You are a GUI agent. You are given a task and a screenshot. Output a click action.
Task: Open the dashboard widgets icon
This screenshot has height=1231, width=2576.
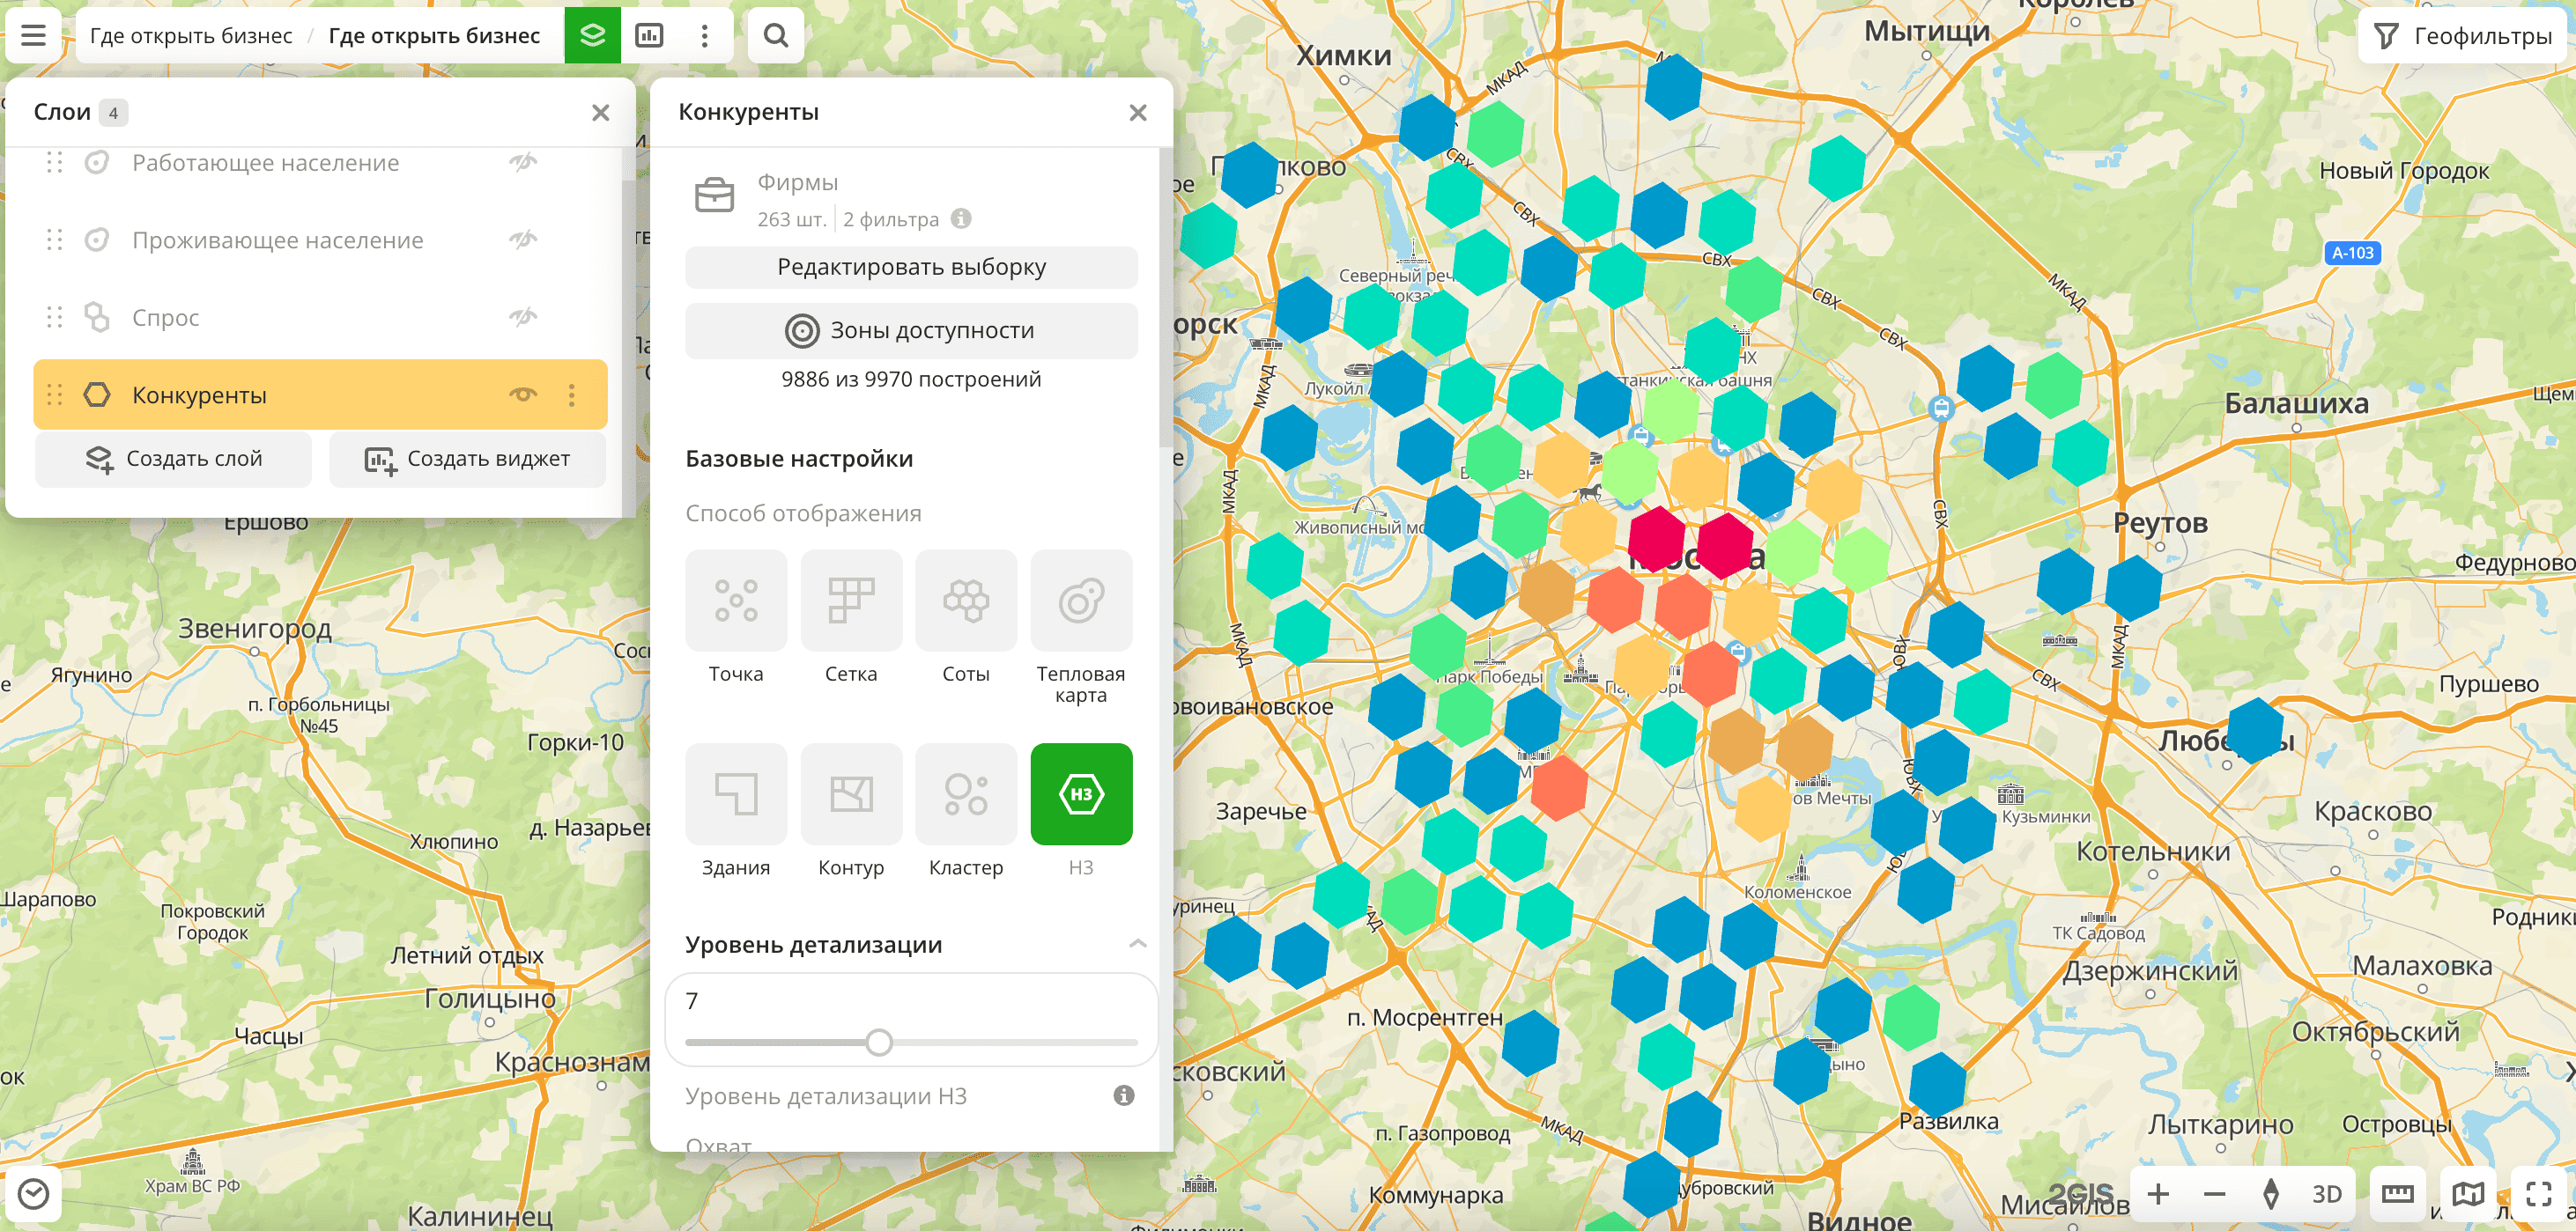pos(649,36)
